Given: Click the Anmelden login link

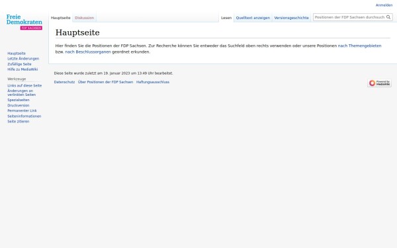Looking at the screenshot, I should pos(384,5).
